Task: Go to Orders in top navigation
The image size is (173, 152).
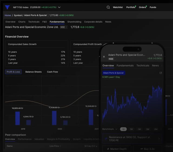Action: pos(142,7)
